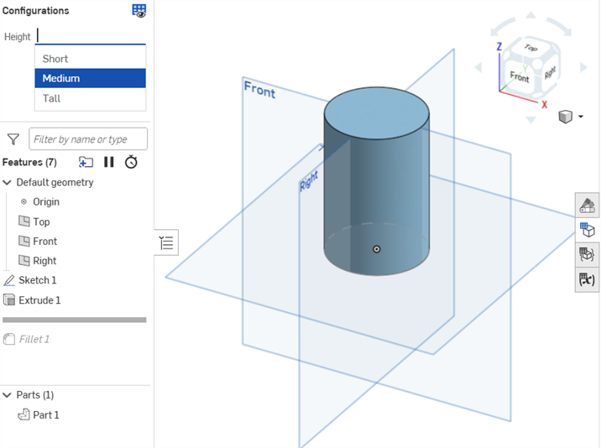Open the custom tables panel icon

[x=587, y=255]
